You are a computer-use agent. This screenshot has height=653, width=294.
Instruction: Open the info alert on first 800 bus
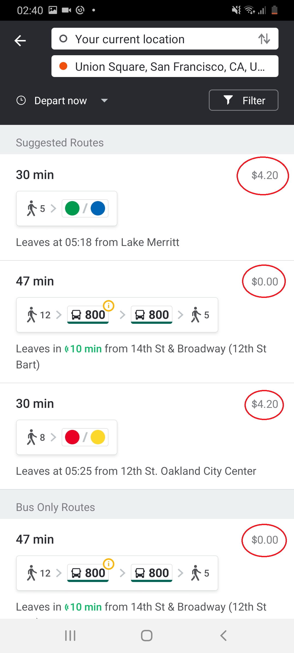pos(109,306)
